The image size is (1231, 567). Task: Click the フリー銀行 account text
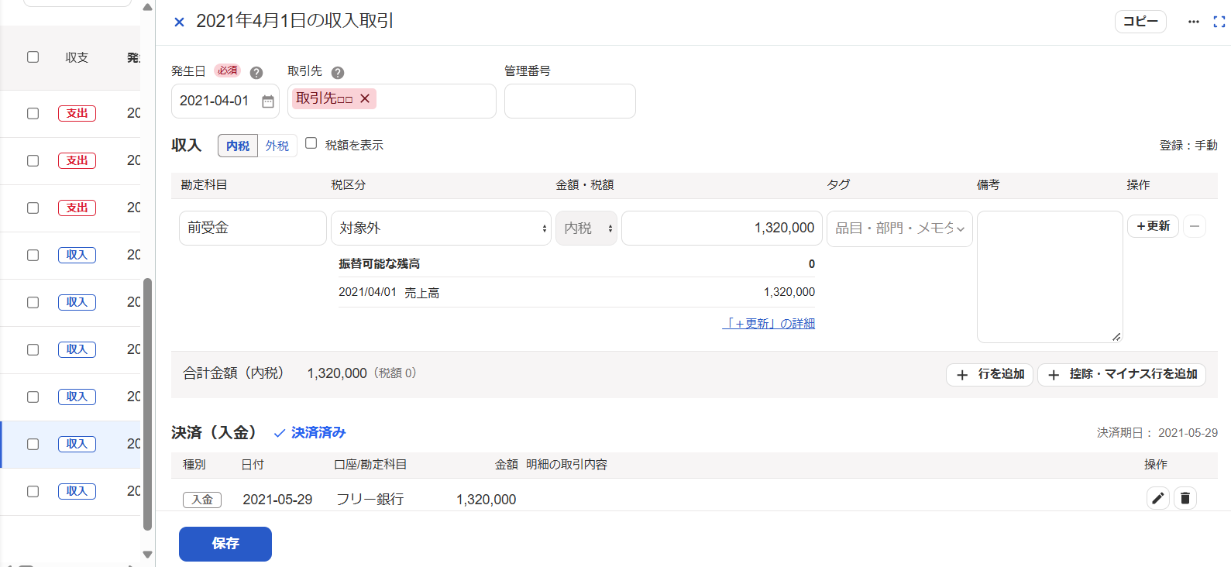point(370,500)
